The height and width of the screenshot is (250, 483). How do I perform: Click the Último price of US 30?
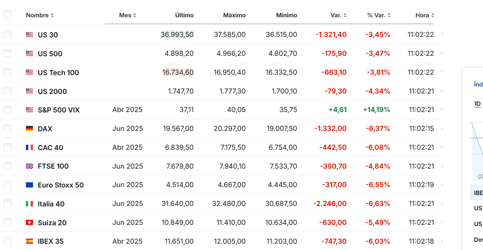pyautogui.click(x=177, y=35)
